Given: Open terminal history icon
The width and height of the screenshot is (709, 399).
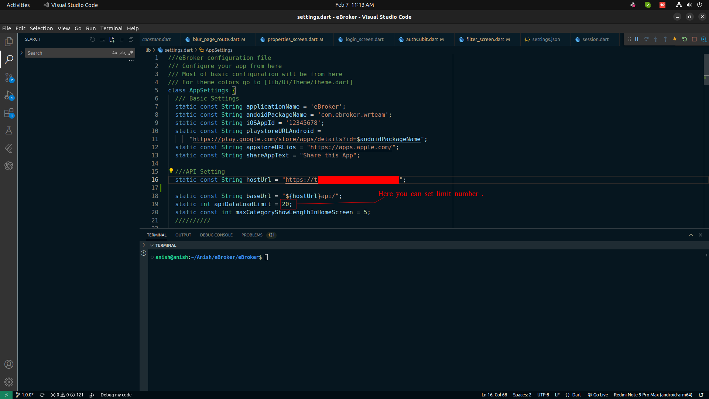Looking at the screenshot, I should pos(144,253).
